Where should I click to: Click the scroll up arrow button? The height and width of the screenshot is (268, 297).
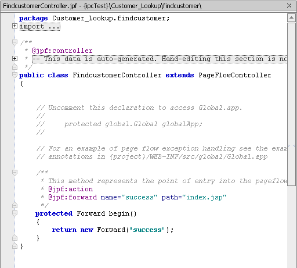291,18
